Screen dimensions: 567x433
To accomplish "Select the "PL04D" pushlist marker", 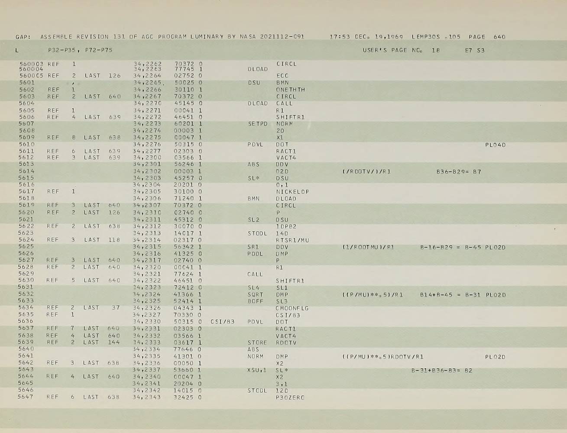I will [495, 145].
